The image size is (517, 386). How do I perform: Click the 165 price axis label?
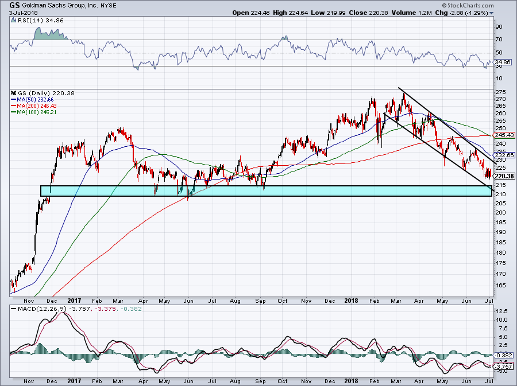point(501,285)
